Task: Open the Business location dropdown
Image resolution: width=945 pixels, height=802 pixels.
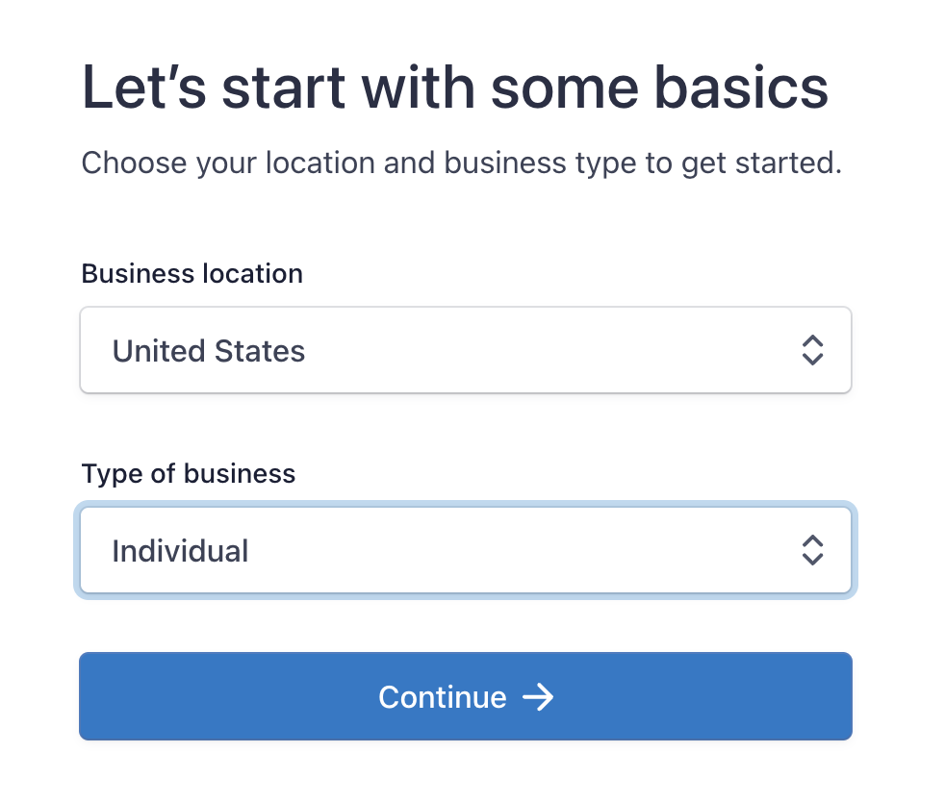Action: 466,350
